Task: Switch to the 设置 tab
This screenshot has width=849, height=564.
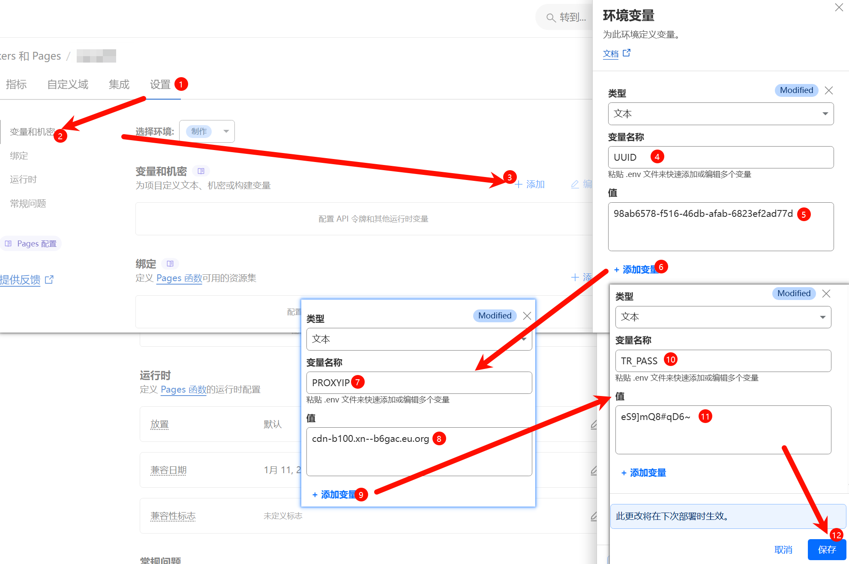Action: [x=160, y=84]
